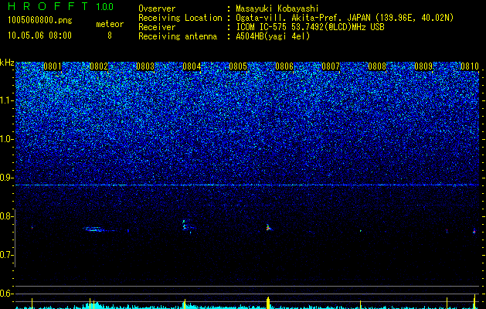The width and height of the screenshot is (486, 309).
Task: Select antenna value A504HB(yagi 4el)
Action: 273,36
